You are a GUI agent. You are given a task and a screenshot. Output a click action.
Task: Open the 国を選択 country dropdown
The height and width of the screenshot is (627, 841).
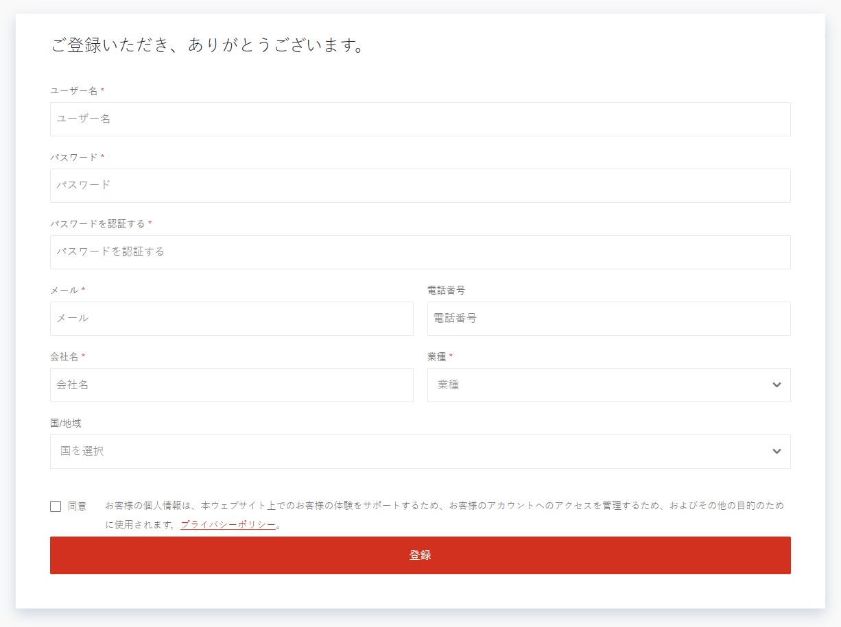[x=420, y=452]
